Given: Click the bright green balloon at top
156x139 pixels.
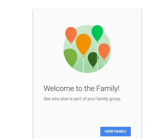Looking at the screenshot, I should point(97,33).
